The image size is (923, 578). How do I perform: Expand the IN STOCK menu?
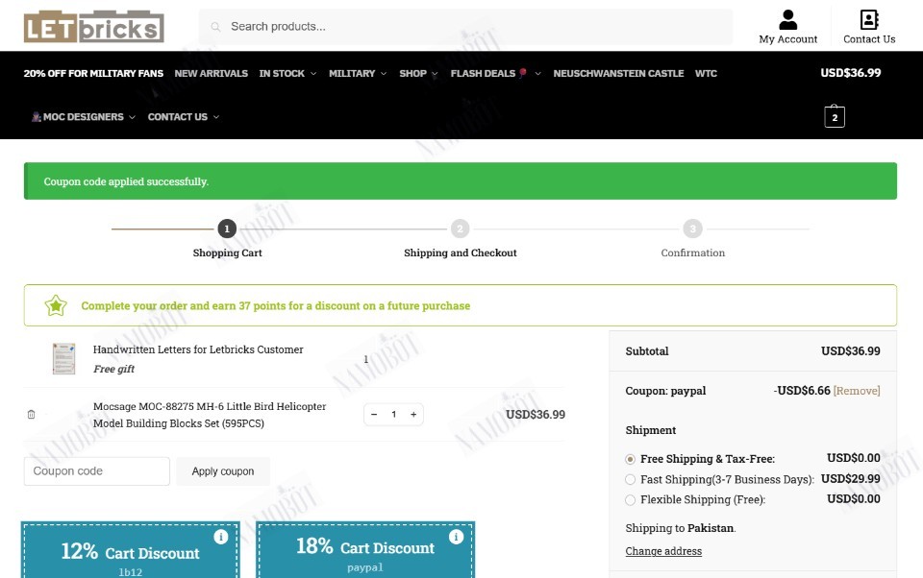pos(287,74)
